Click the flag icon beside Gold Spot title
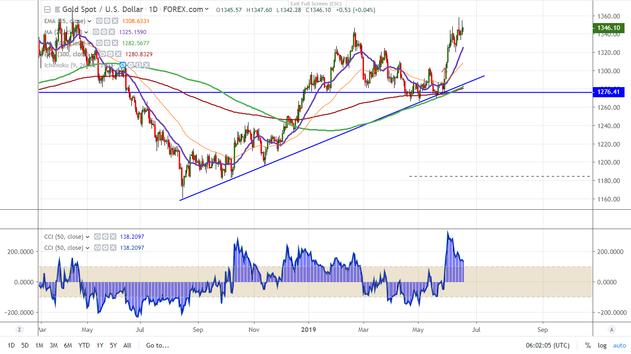 pos(57,10)
